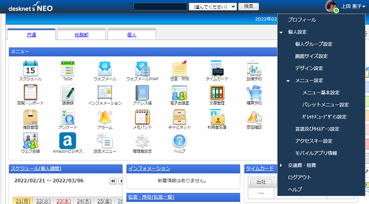Select the 23(水) day column

(64, 201)
